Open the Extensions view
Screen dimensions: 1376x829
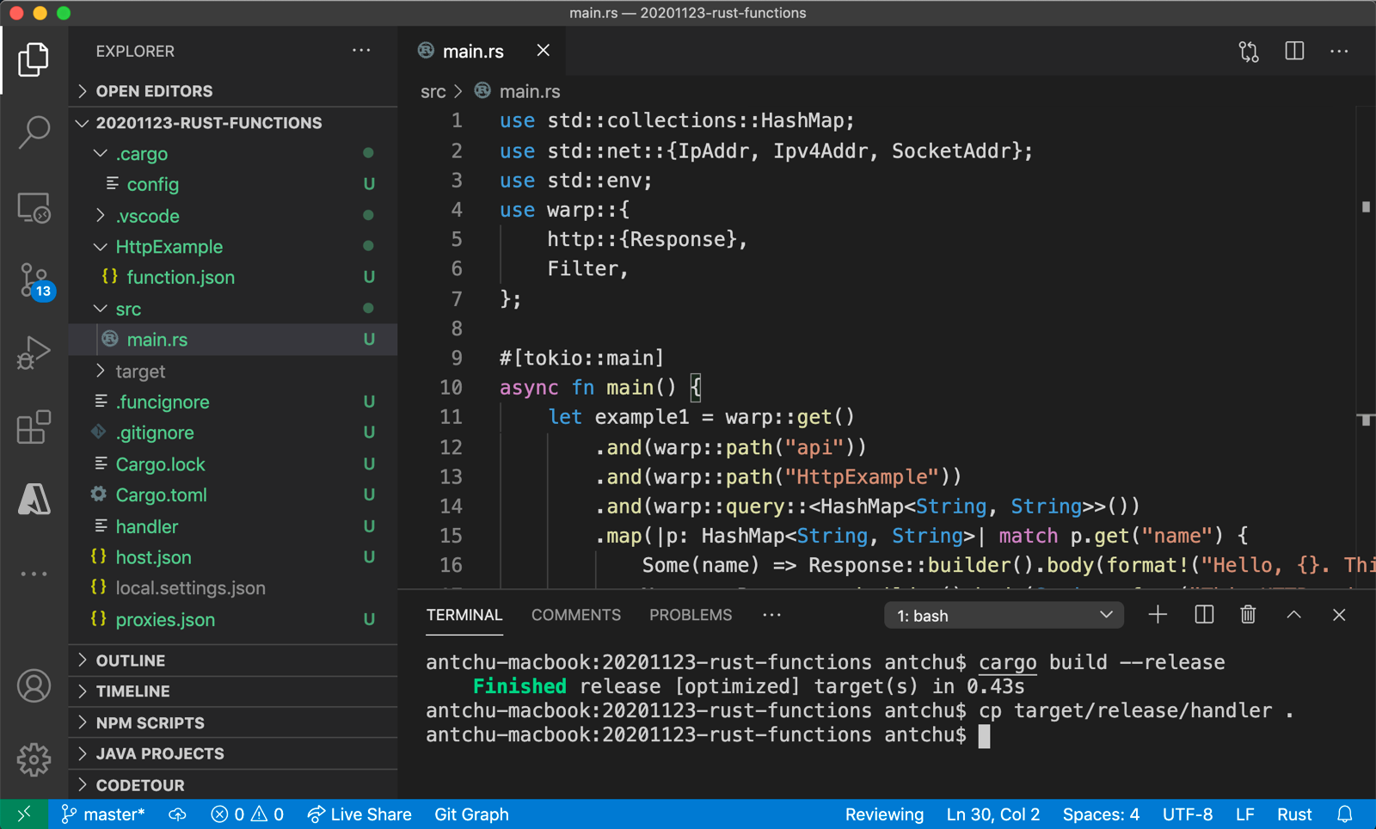34,427
